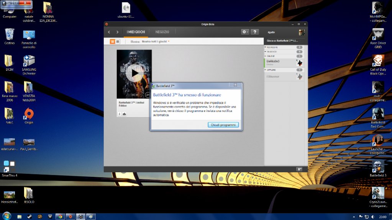Close the Battlefield 3 error dialog with X
This screenshot has height=220, width=392.
[x=235, y=85]
